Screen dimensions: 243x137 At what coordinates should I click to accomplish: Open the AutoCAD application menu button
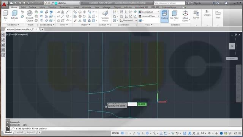pos(4,4)
